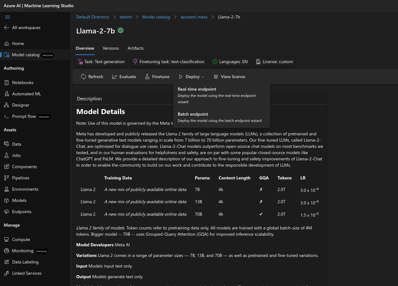Open Notebooks via its sidebar icon

tap(7, 83)
